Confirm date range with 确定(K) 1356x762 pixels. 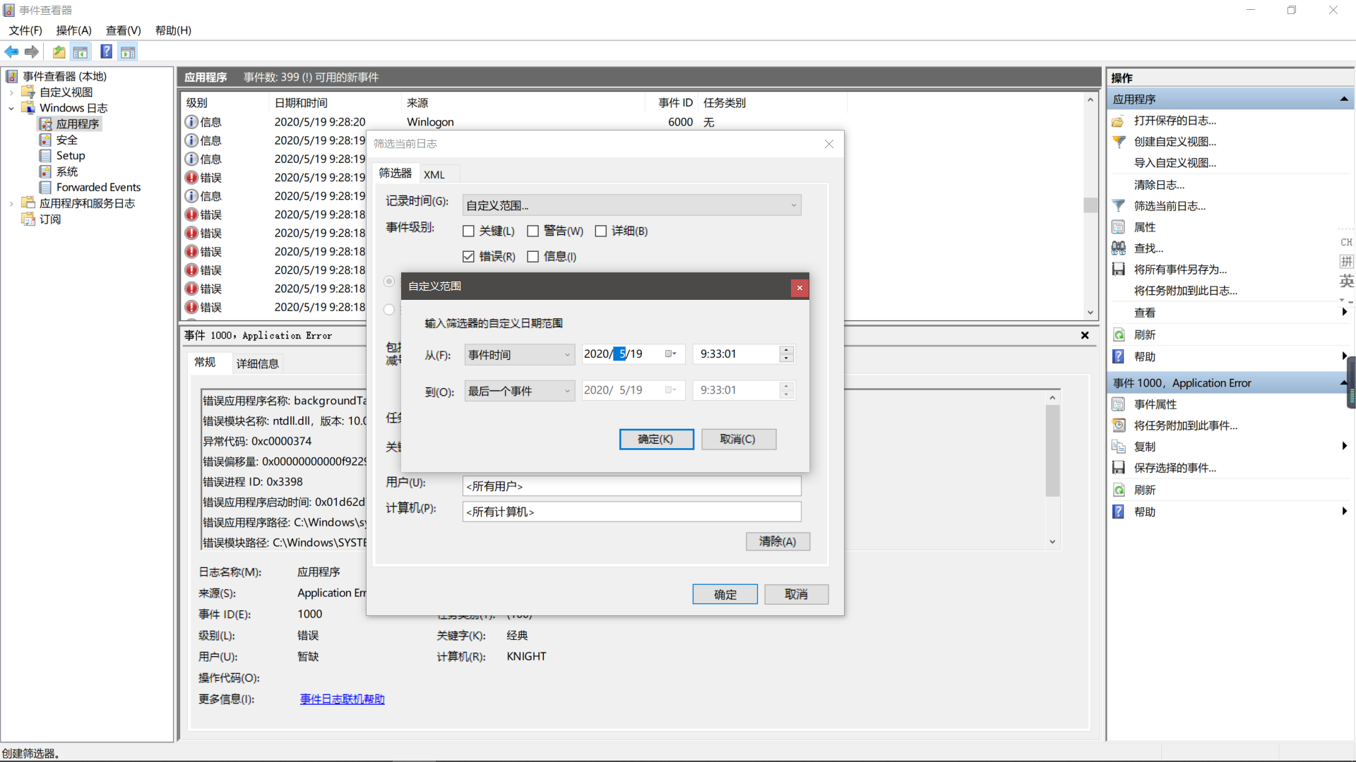(x=656, y=439)
